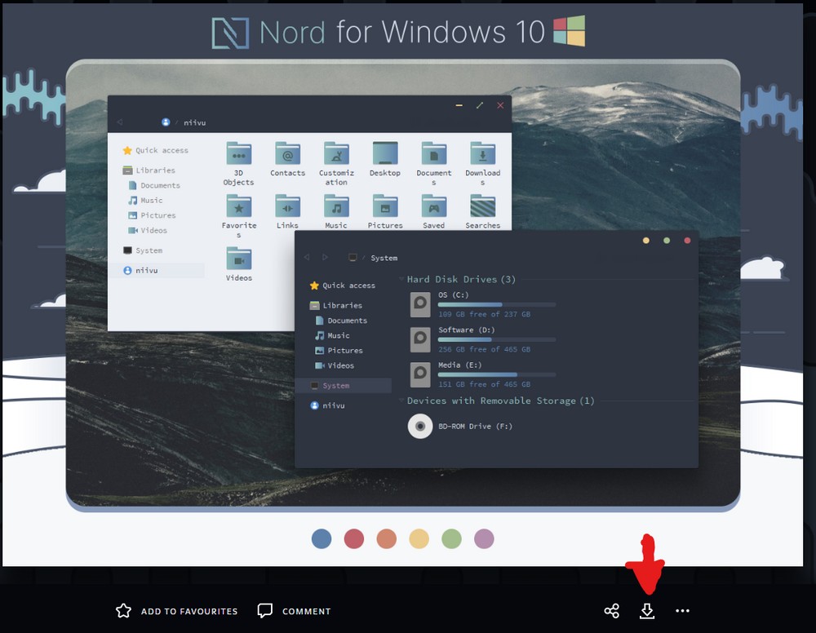This screenshot has width=816, height=633.
Task: Collapse the Hard Disk Drives group
Action: pyautogui.click(x=402, y=280)
